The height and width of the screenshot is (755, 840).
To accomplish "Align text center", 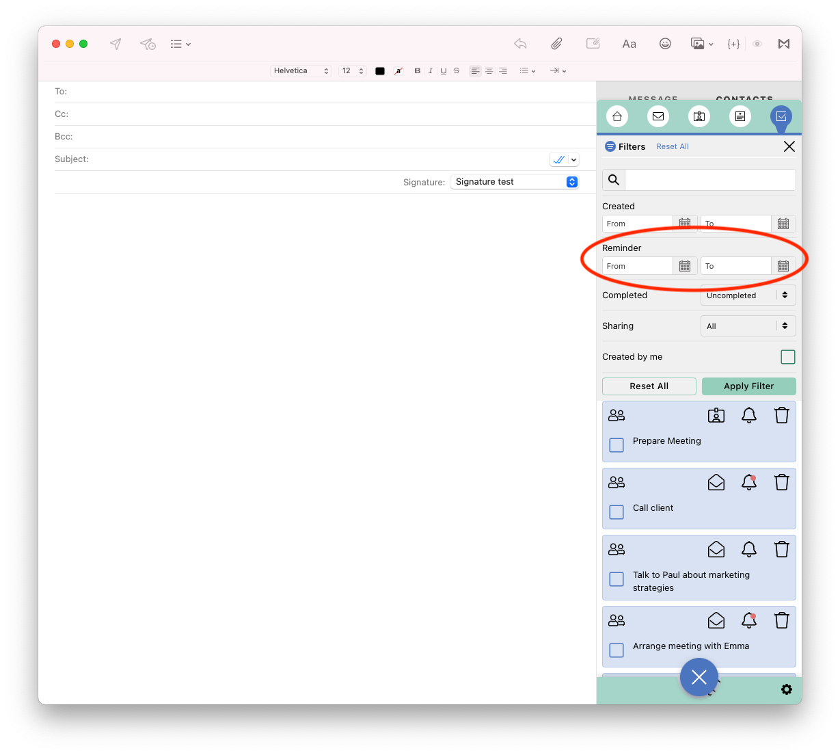I will [x=489, y=71].
